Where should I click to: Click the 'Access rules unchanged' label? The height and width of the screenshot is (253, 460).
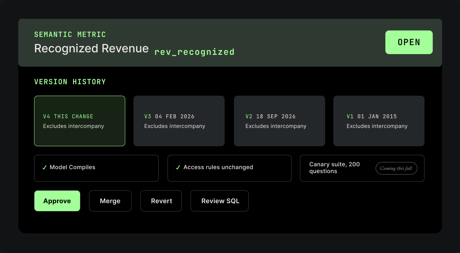[218, 167]
